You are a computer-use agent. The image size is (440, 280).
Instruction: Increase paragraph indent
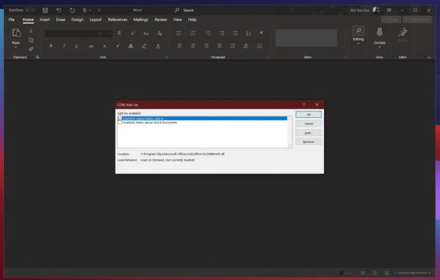pyautogui.click(x=235, y=33)
